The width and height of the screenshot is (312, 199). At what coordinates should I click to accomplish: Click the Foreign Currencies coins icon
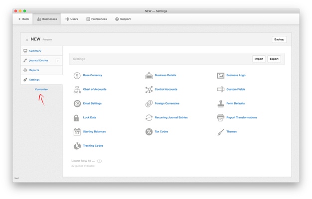149,103
